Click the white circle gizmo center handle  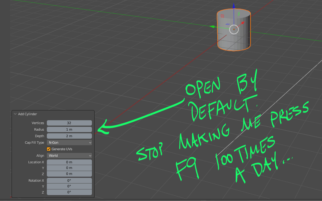(x=234, y=29)
